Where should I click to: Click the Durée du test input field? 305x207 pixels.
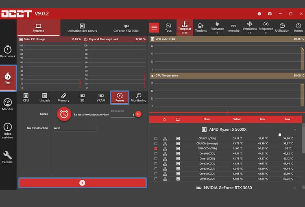tap(122, 114)
